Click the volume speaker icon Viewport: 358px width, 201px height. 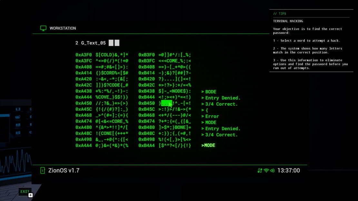click(273, 171)
